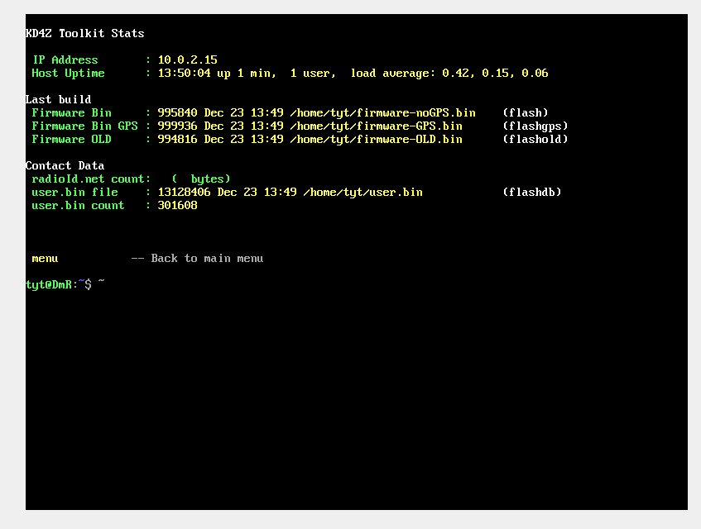Click the Last build section heading

tap(58, 100)
